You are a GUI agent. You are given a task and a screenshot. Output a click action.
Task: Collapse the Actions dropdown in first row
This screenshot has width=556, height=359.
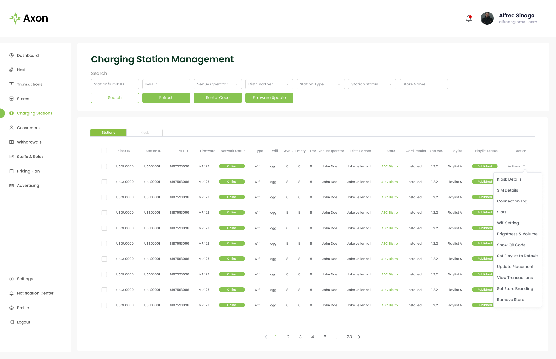click(x=516, y=166)
